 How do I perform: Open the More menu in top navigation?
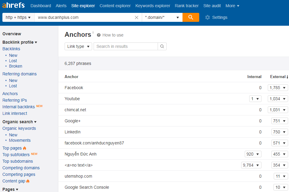[232, 6]
